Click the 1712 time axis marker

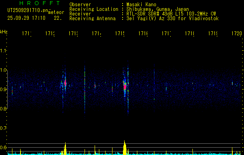[50, 34]
